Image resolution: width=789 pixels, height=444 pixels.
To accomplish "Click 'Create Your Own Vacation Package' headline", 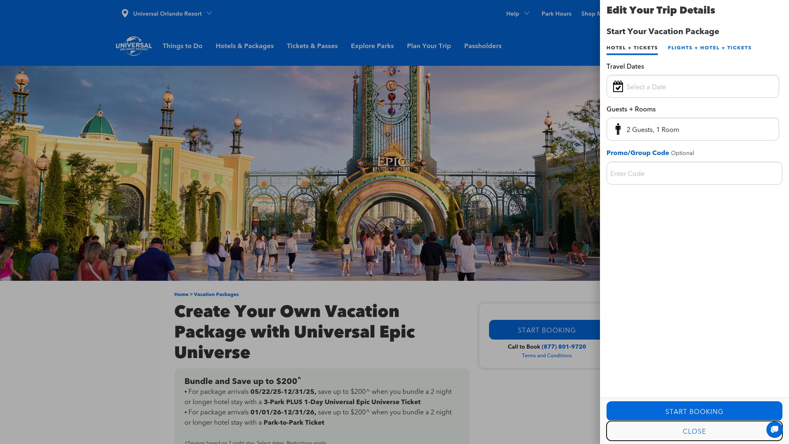I will (x=295, y=331).
